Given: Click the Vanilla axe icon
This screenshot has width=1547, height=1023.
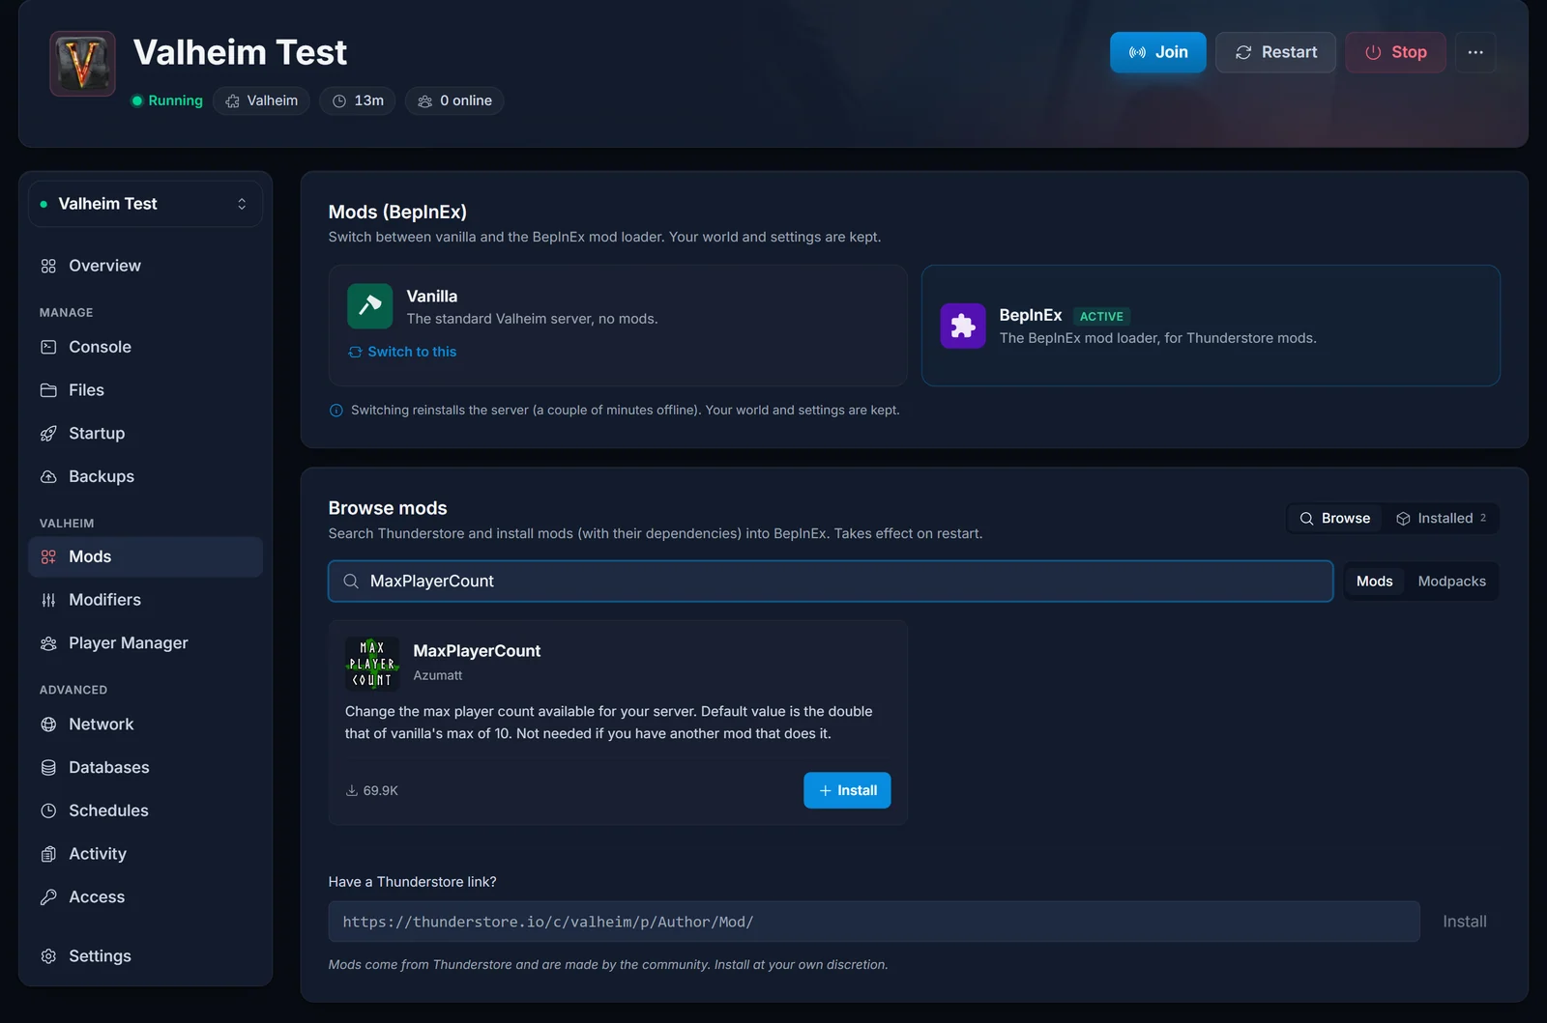Looking at the screenshot, I should (x=370, y=306).
